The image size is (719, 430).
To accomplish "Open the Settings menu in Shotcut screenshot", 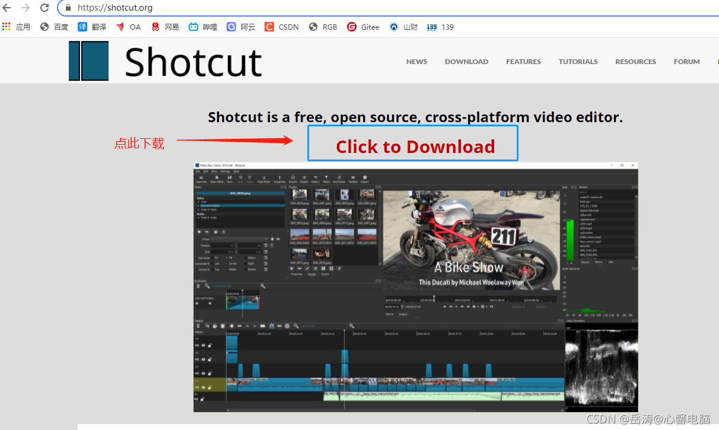I will [x=225, y=171].
